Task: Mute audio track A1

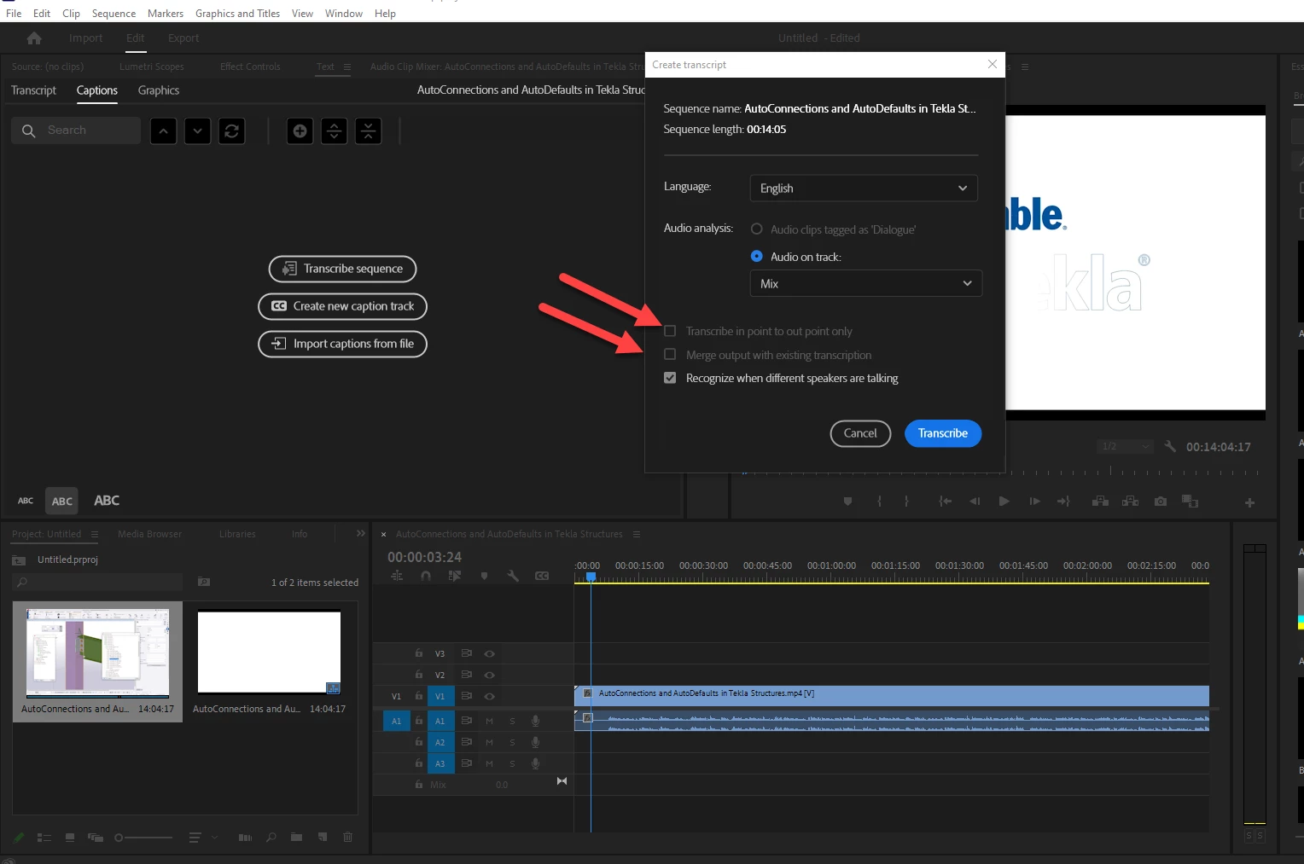Action: [490, 722]
